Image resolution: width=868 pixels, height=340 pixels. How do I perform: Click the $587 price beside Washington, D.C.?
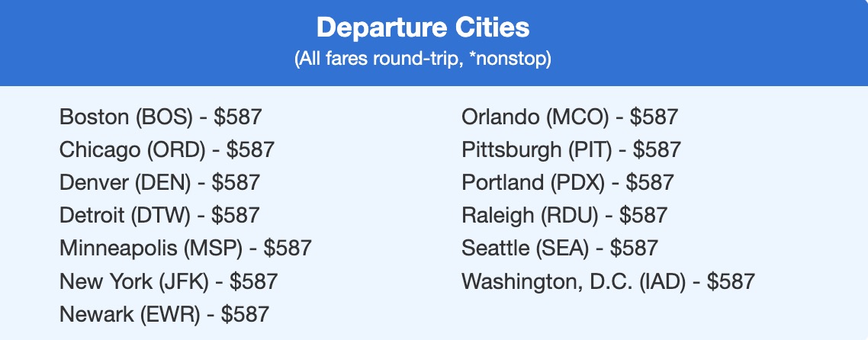point(731,281)
